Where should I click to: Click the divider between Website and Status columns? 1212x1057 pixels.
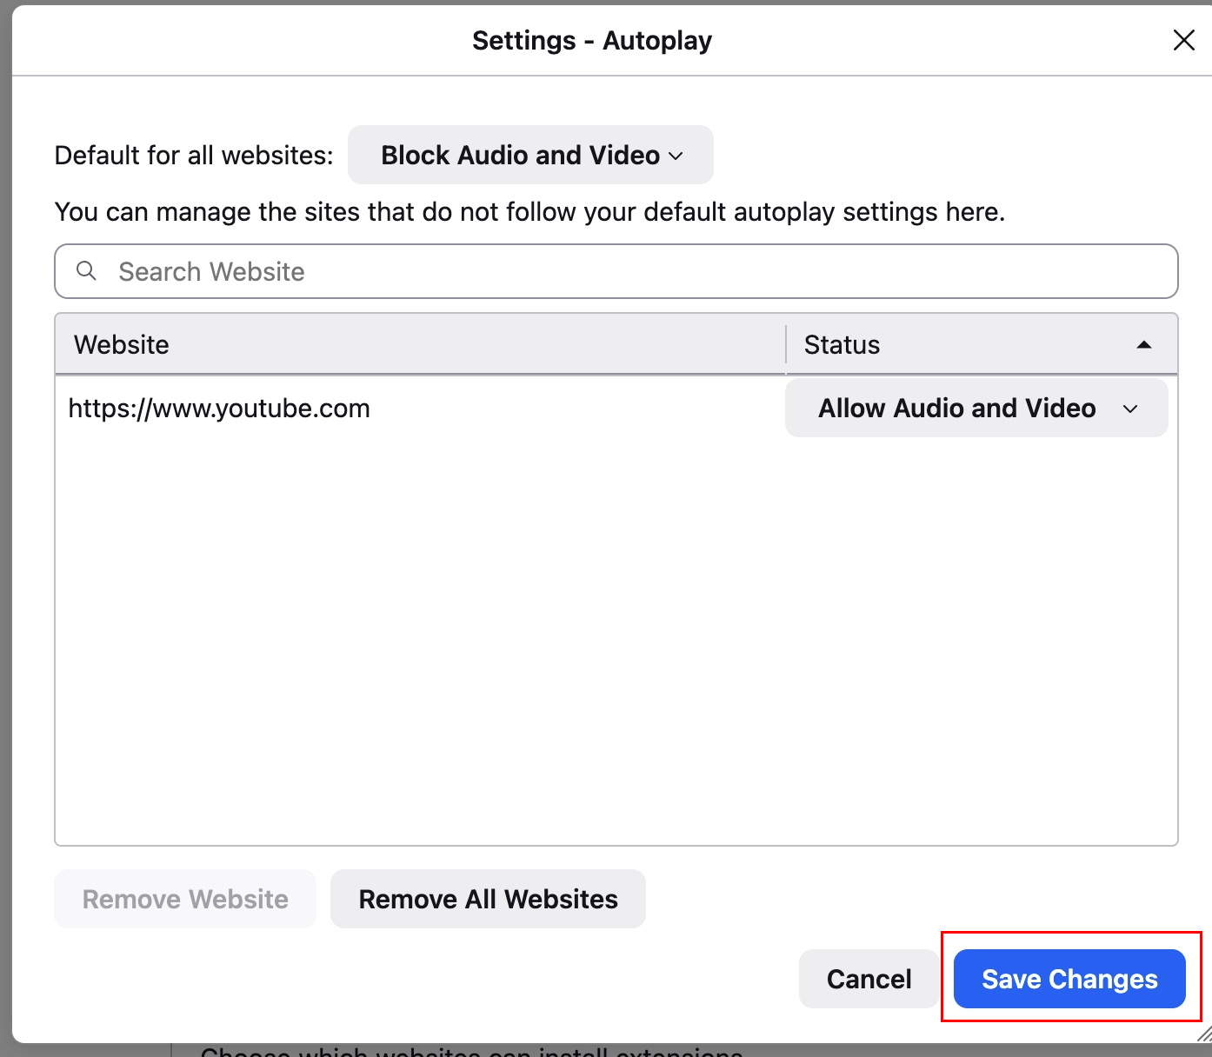(786, 345)
